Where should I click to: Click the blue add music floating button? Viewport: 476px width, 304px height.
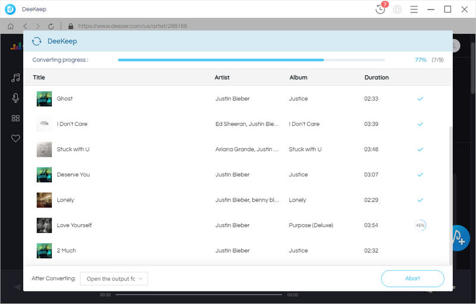coord(461,238)
